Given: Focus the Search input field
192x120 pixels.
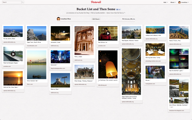Looking at the screenshot, I should tap(11, 2).
